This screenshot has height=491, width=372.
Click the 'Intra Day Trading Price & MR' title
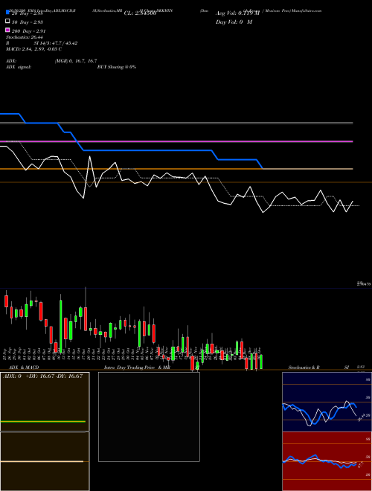137,368
